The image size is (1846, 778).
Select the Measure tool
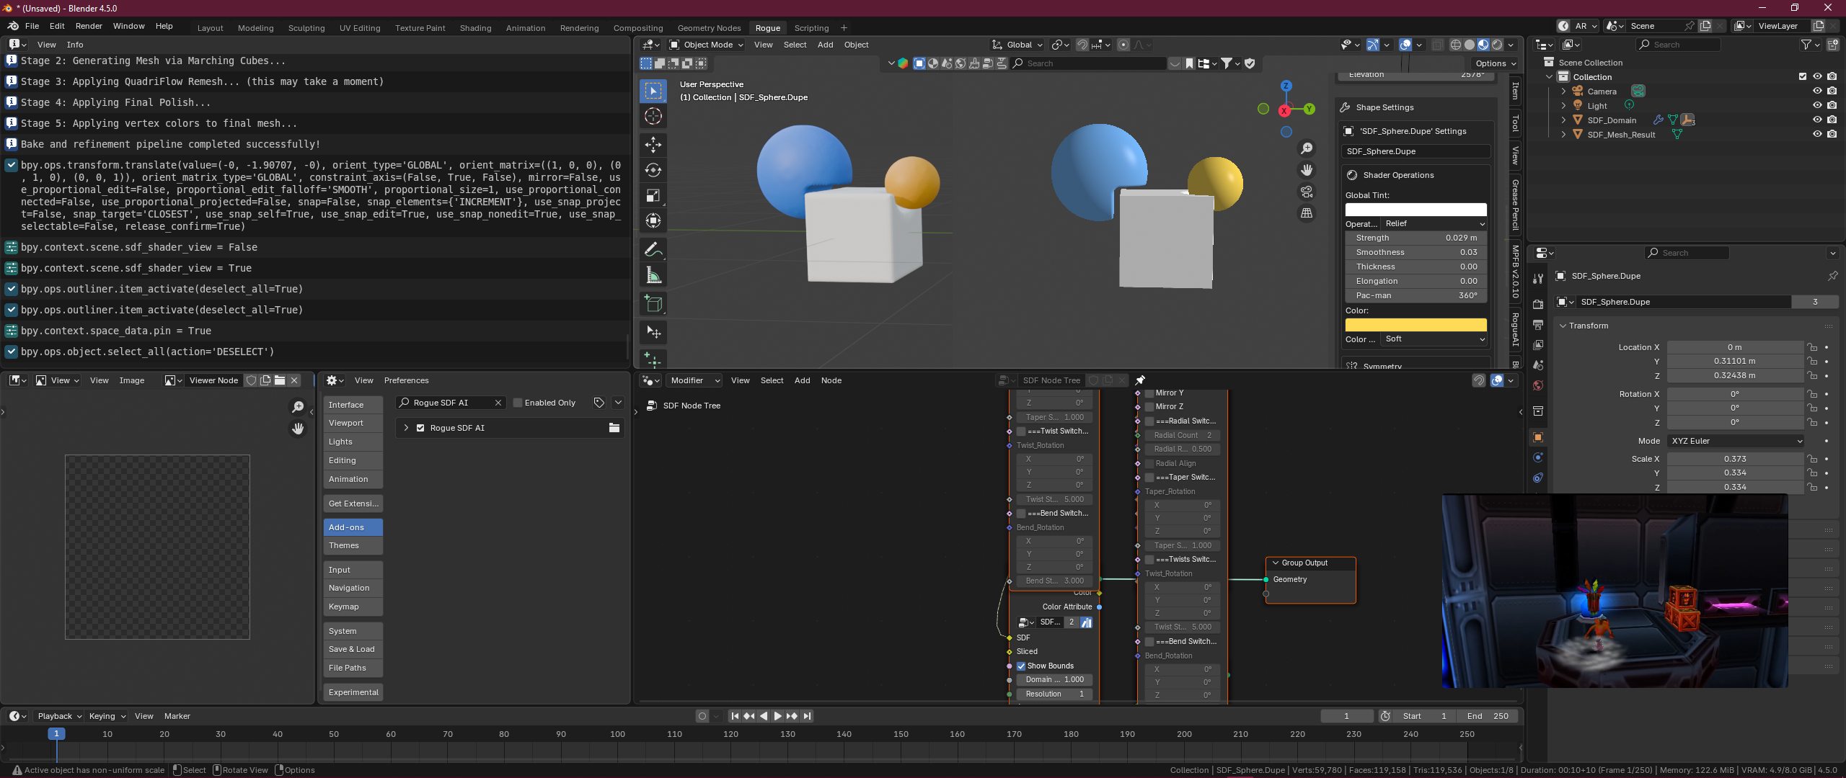tap(653, 275)
